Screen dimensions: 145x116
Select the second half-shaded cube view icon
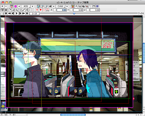pyautogui.click(x=42, y=6)
